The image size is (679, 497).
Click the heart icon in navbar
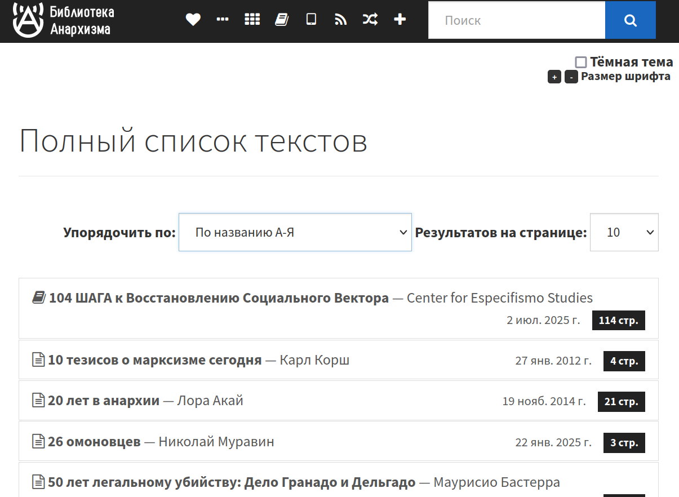coord(193,20)
